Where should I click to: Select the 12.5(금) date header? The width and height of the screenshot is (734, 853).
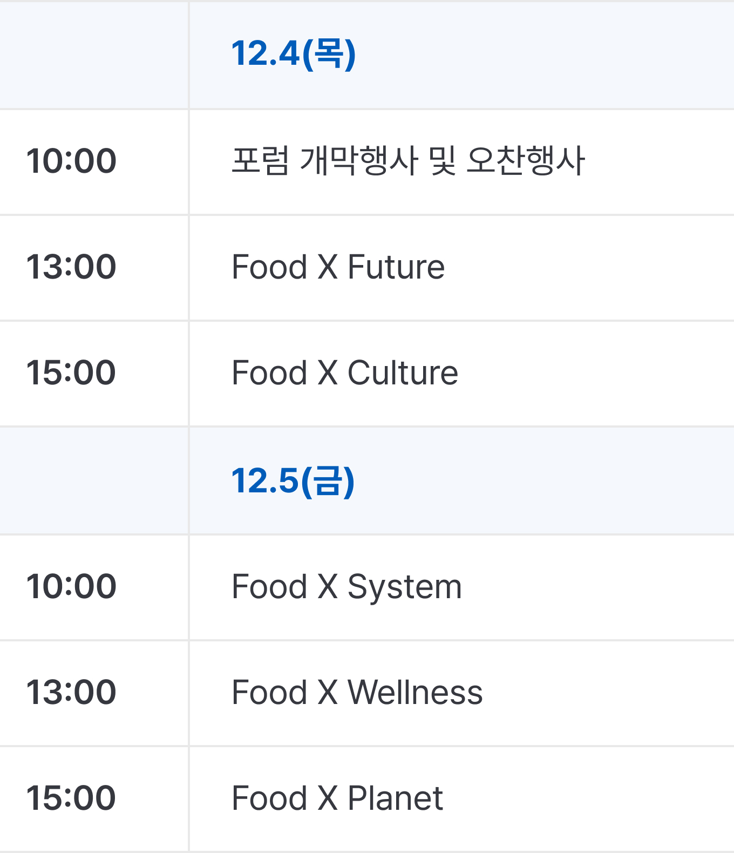(293, 481)
